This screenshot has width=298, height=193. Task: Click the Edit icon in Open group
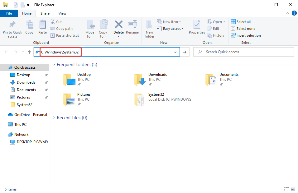click(209, 29)
